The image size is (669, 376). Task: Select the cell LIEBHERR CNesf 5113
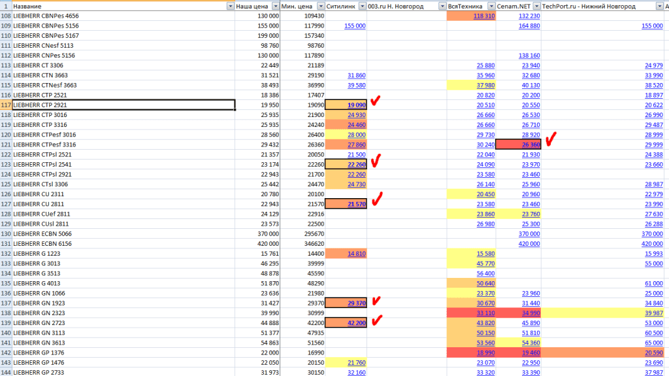coord(123,46)
